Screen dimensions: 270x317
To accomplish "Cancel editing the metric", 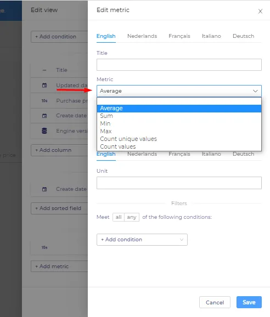I will 215,302.
